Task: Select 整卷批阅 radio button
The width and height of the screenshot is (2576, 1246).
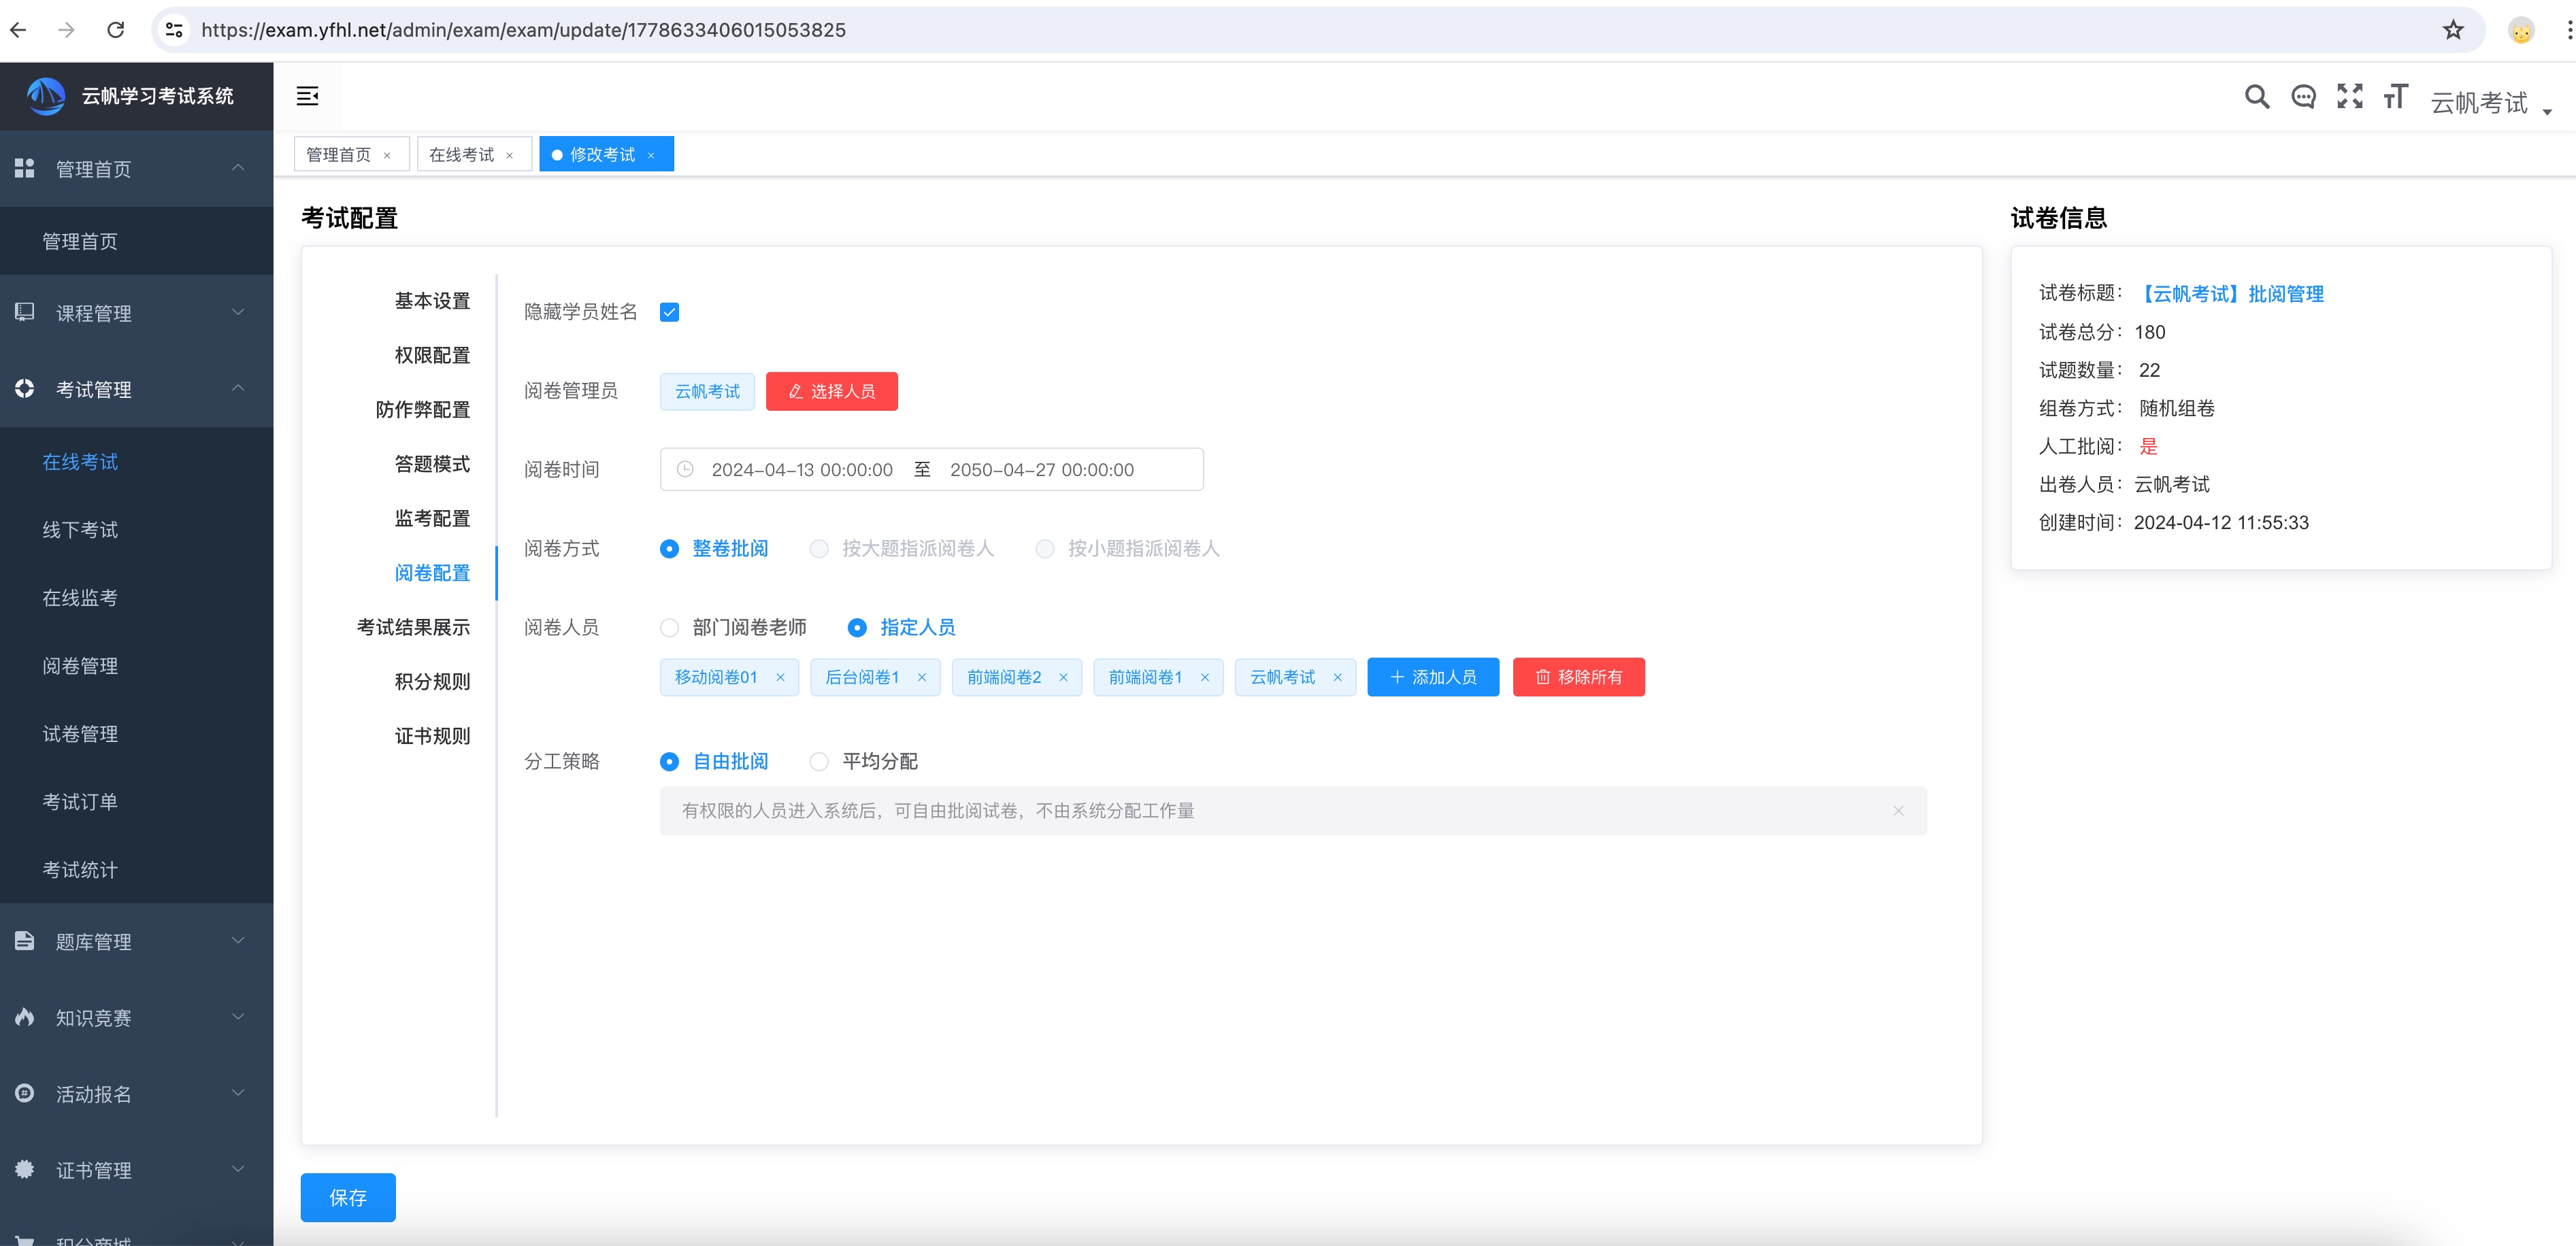Action: [x=669, y=548]
